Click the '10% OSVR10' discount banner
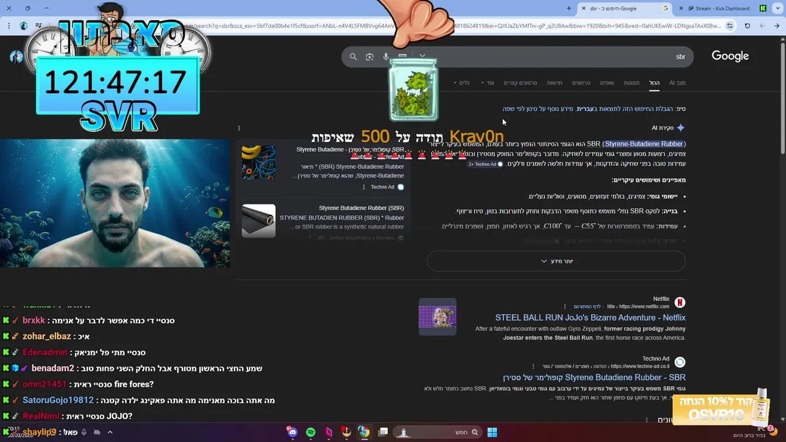Screen dimensions: 786x442 pos(722,406)
